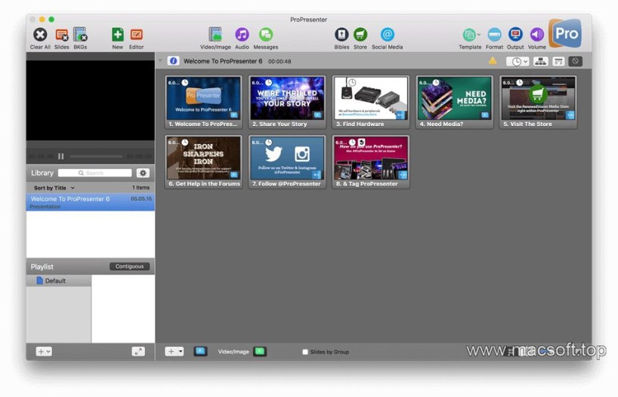Screen dimensions: 618x397
Task: Click the Clear All icon
Action: pos(40,35)
